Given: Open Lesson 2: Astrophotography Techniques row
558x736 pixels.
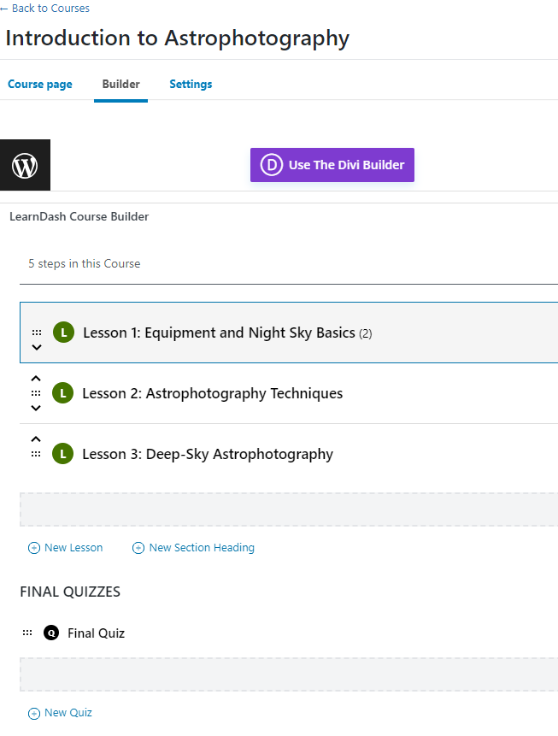Looking at the screenshot, I should pos(289,393).
